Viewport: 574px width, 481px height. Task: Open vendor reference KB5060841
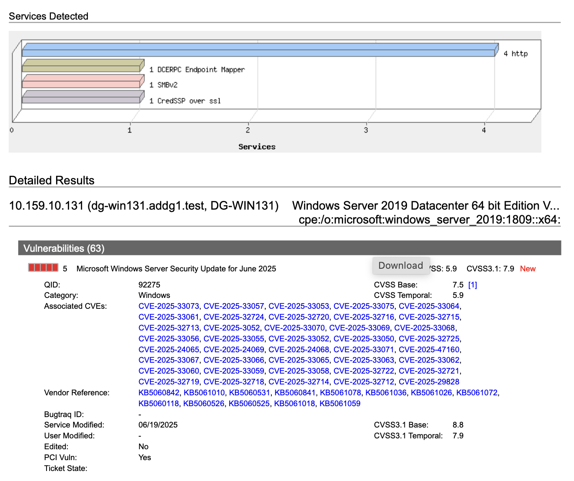tap(295, 393)
